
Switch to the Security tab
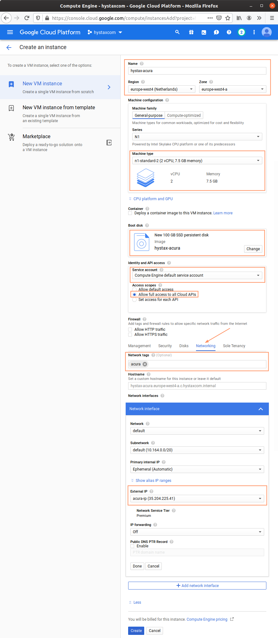coord(165,346)
